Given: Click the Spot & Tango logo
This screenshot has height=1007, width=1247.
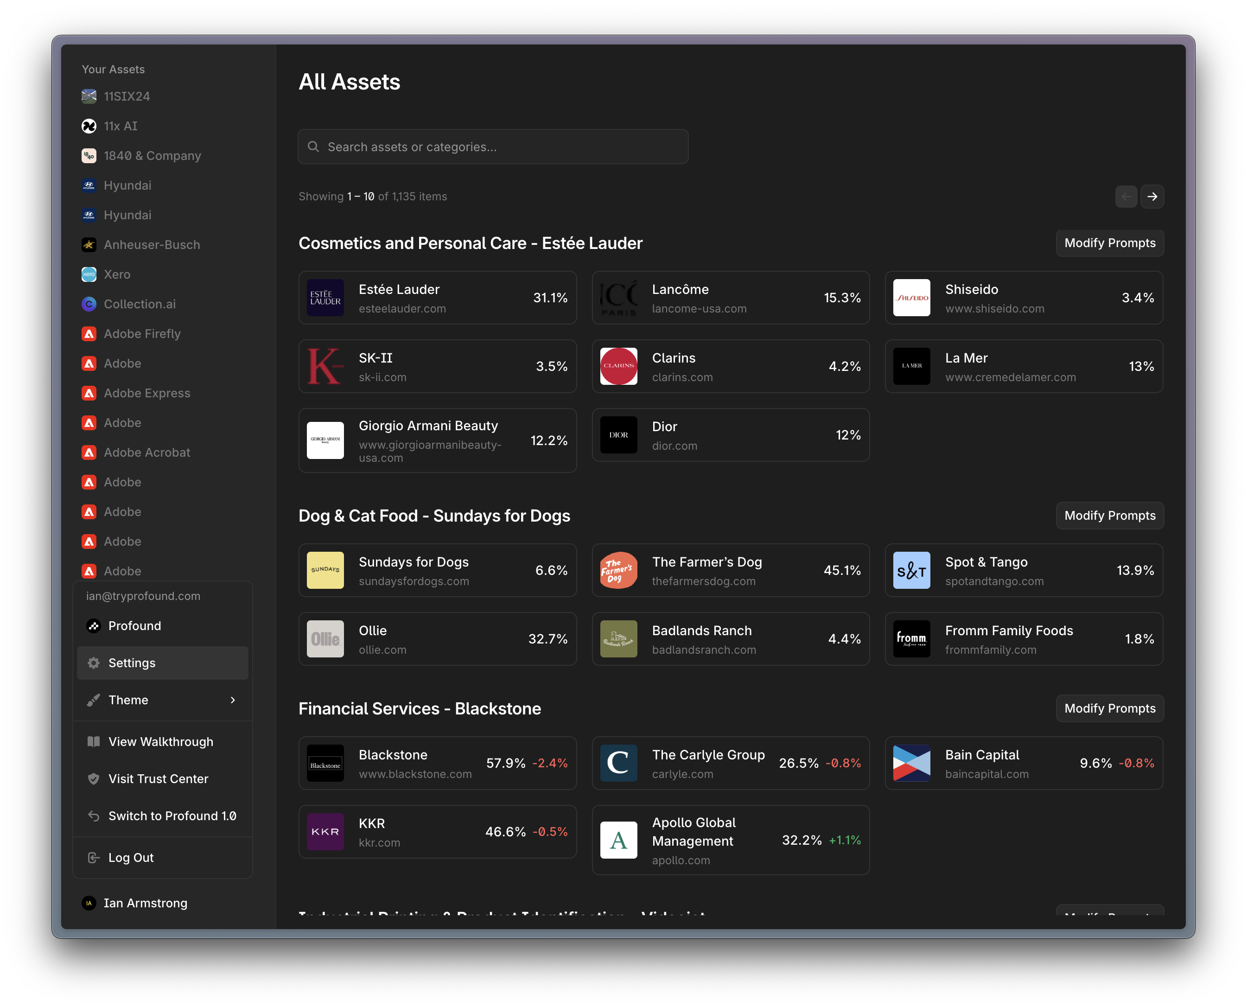Looking at the screenshot, I should click(x=911, y=570).
